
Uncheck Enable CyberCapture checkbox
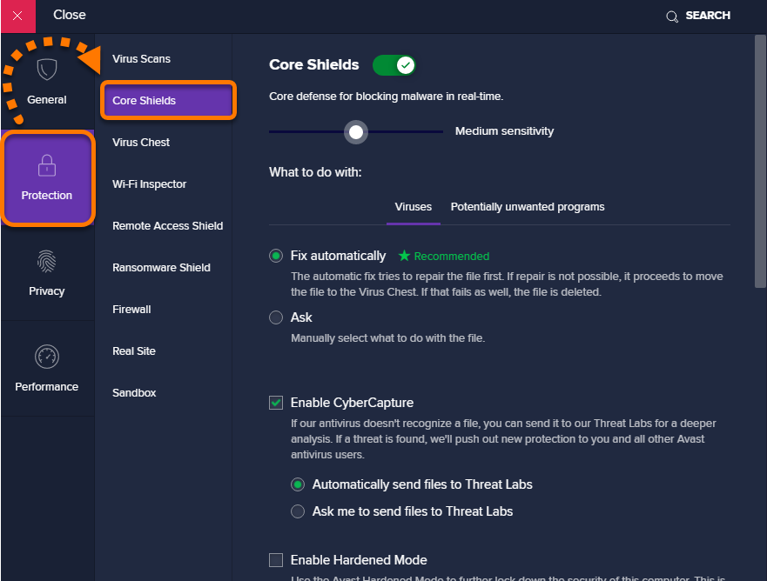tap(276, 403)
